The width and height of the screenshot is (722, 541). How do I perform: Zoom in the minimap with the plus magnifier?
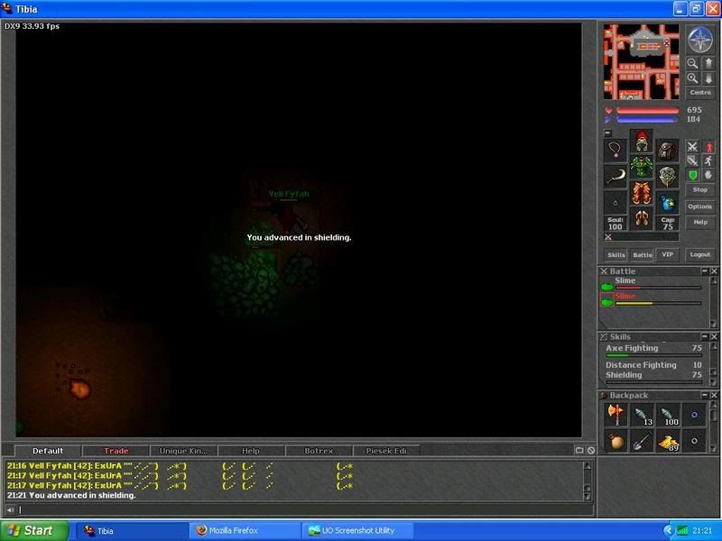[692, 78]
